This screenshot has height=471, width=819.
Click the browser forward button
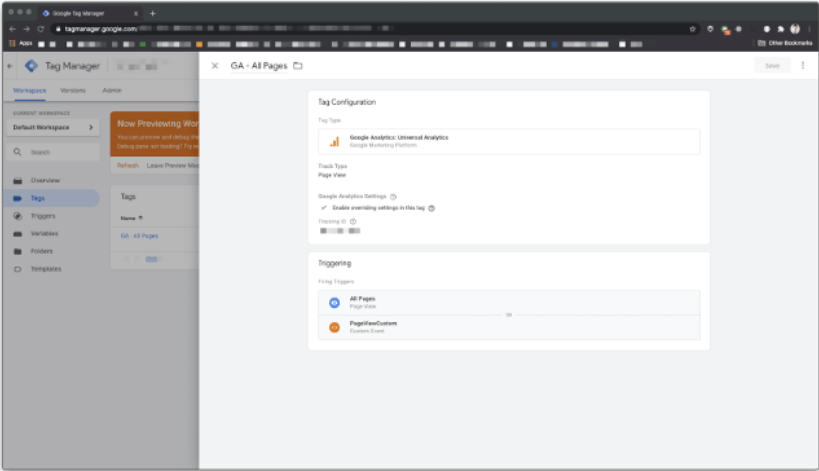[x=27, y=29]
